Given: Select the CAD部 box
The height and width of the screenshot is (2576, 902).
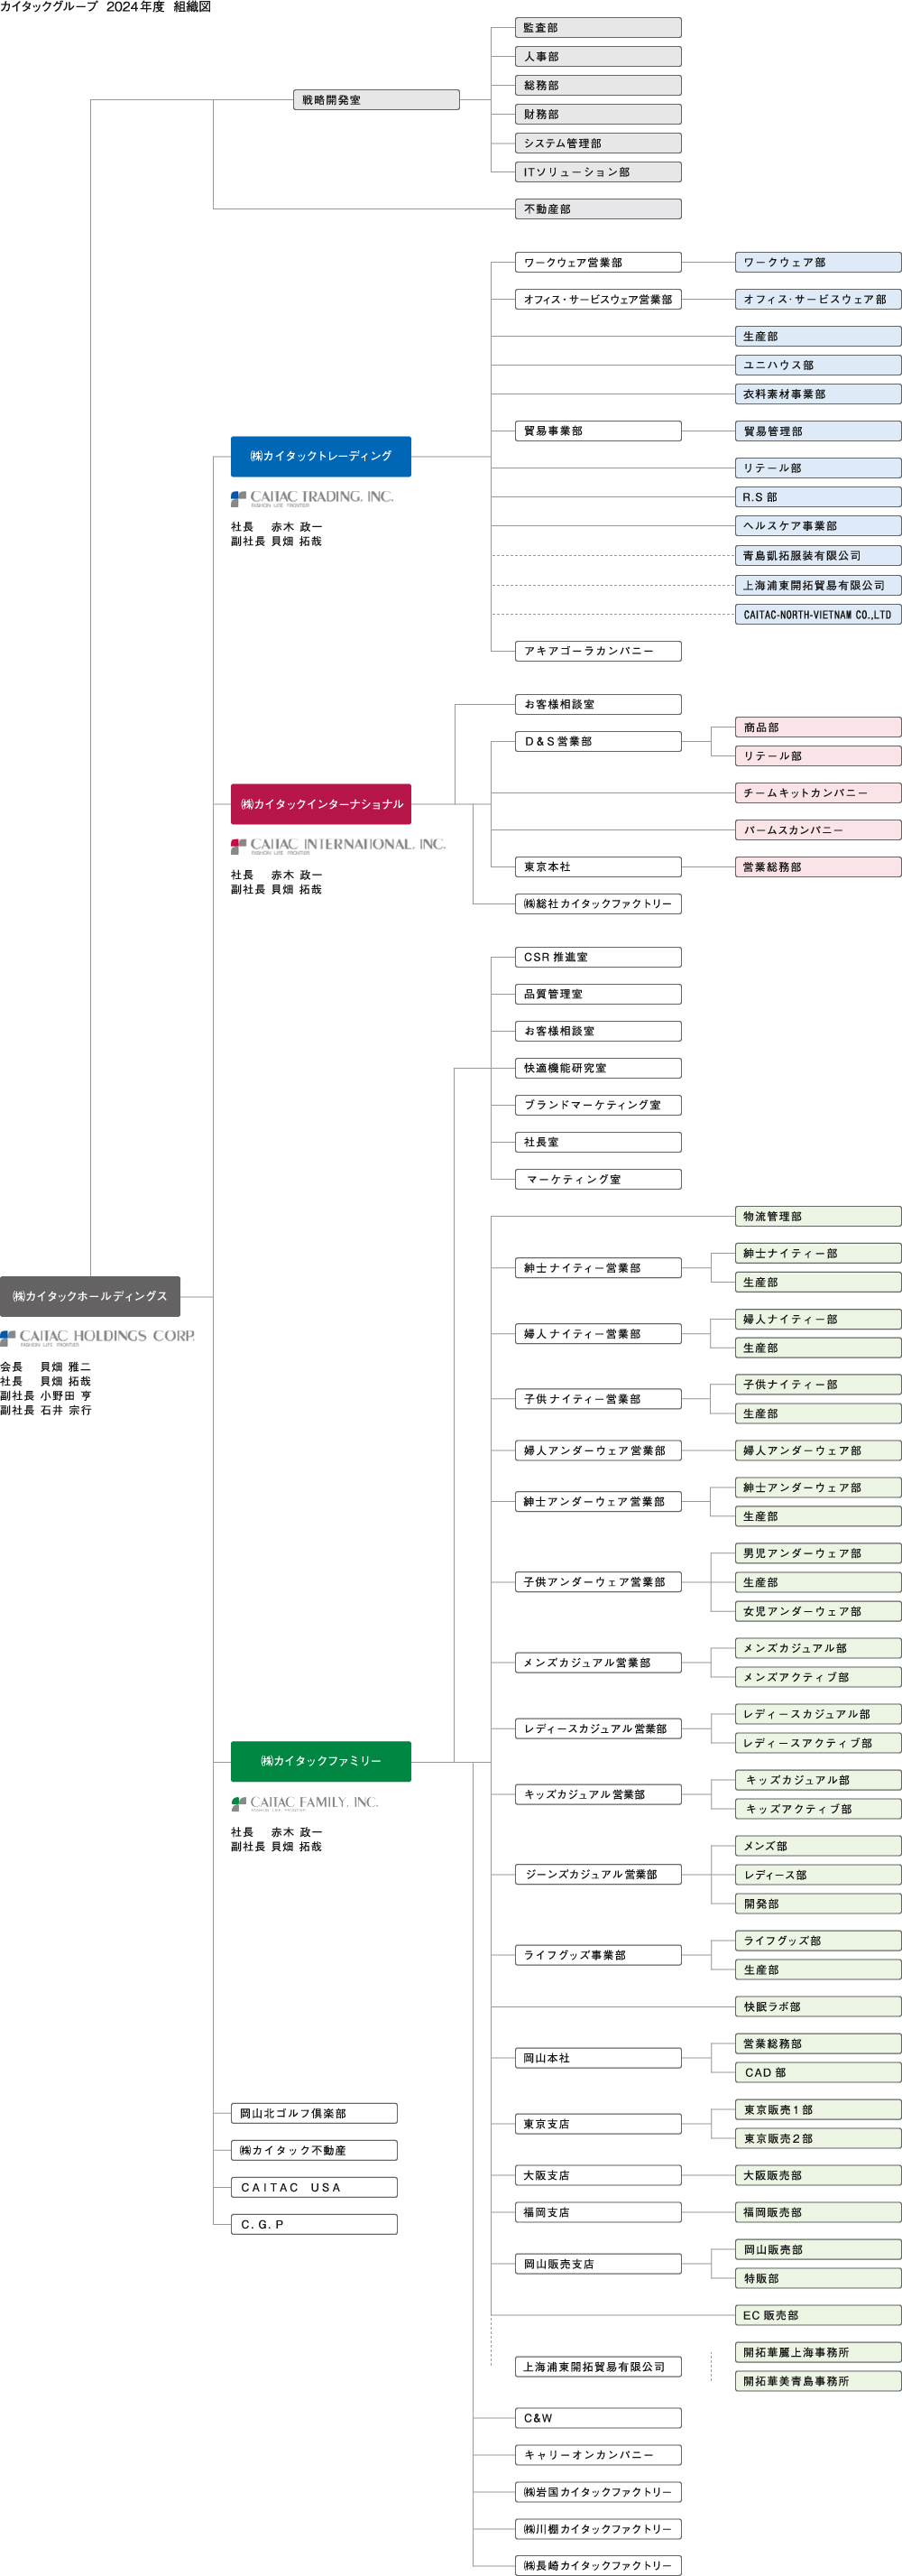Looking at the screenshot, I should 818,2073.
